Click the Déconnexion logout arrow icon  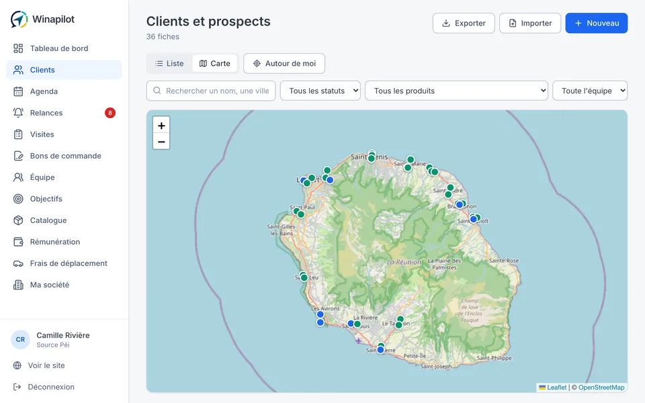[17, 387]
